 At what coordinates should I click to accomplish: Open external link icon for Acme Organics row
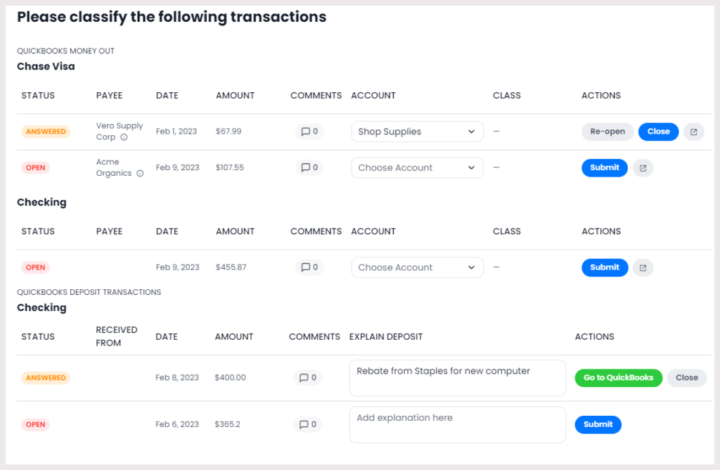(x=643, y=168)
